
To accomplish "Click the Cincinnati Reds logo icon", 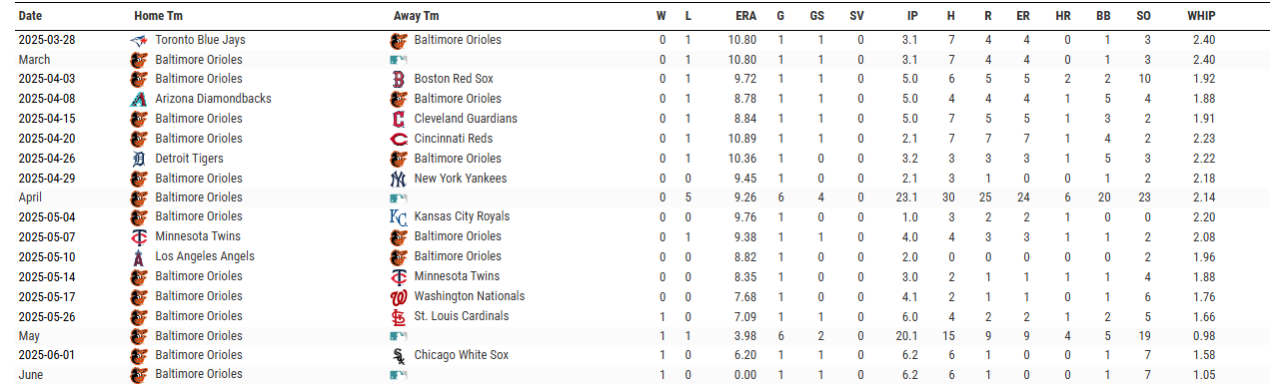I will (x=398, y=140).
